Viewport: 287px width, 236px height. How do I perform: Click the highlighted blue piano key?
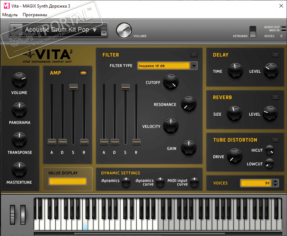[85, 225]
